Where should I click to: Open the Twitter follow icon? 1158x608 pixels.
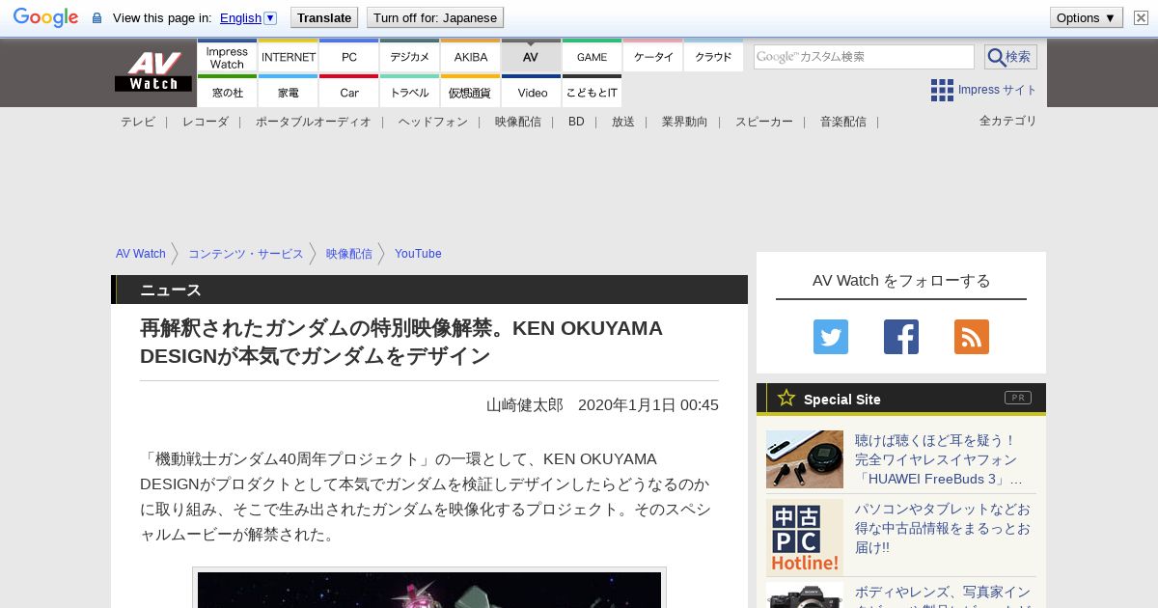[831, 337]
